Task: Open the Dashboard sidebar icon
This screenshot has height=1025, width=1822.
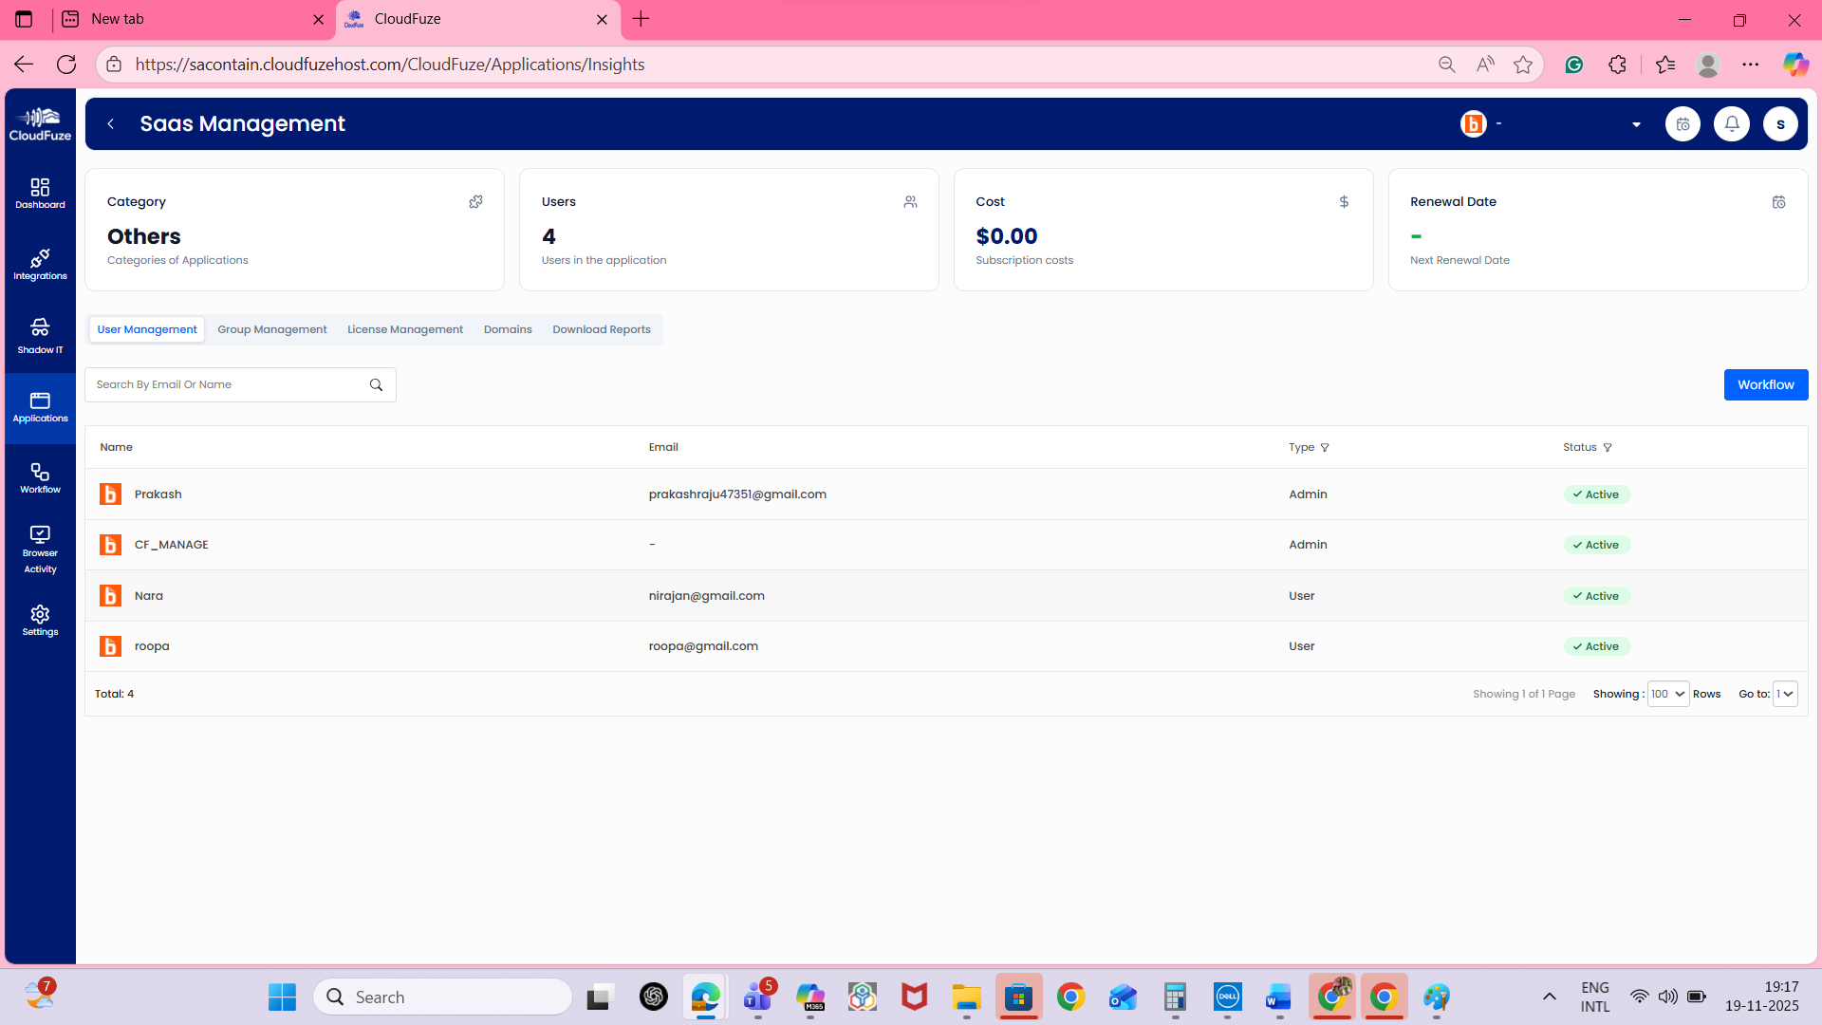Action: click(x=40, y=193)
